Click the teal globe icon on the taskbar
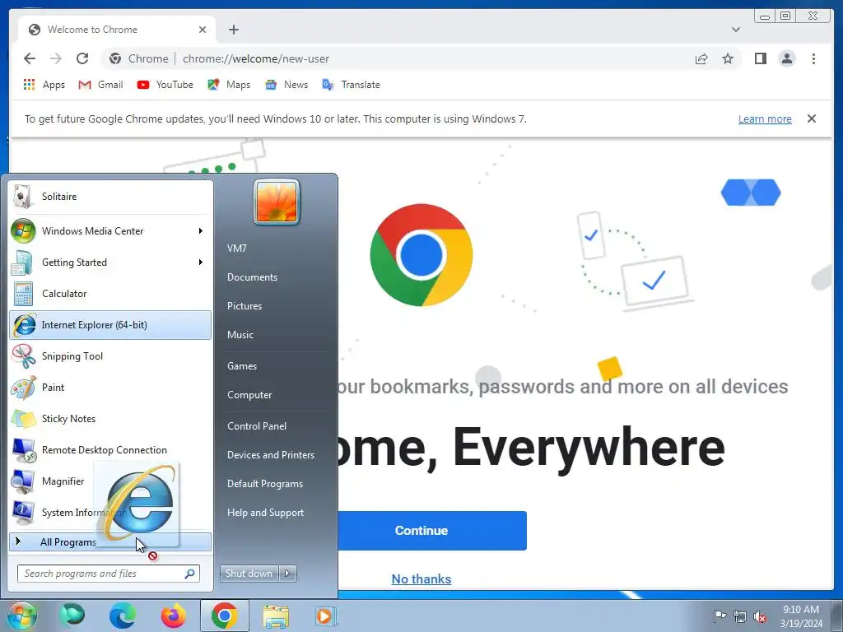843x632 pixels. tap(72, 615)
